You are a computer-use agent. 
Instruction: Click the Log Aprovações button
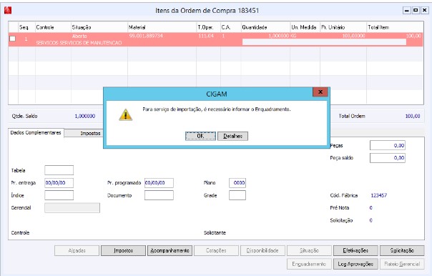(x=355, y=264)
